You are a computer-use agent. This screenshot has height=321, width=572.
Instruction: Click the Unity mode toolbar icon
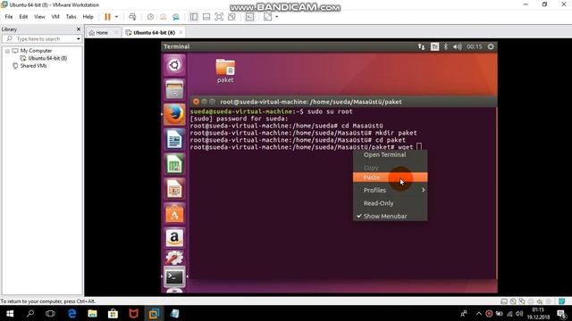click(x=231, y=17)
